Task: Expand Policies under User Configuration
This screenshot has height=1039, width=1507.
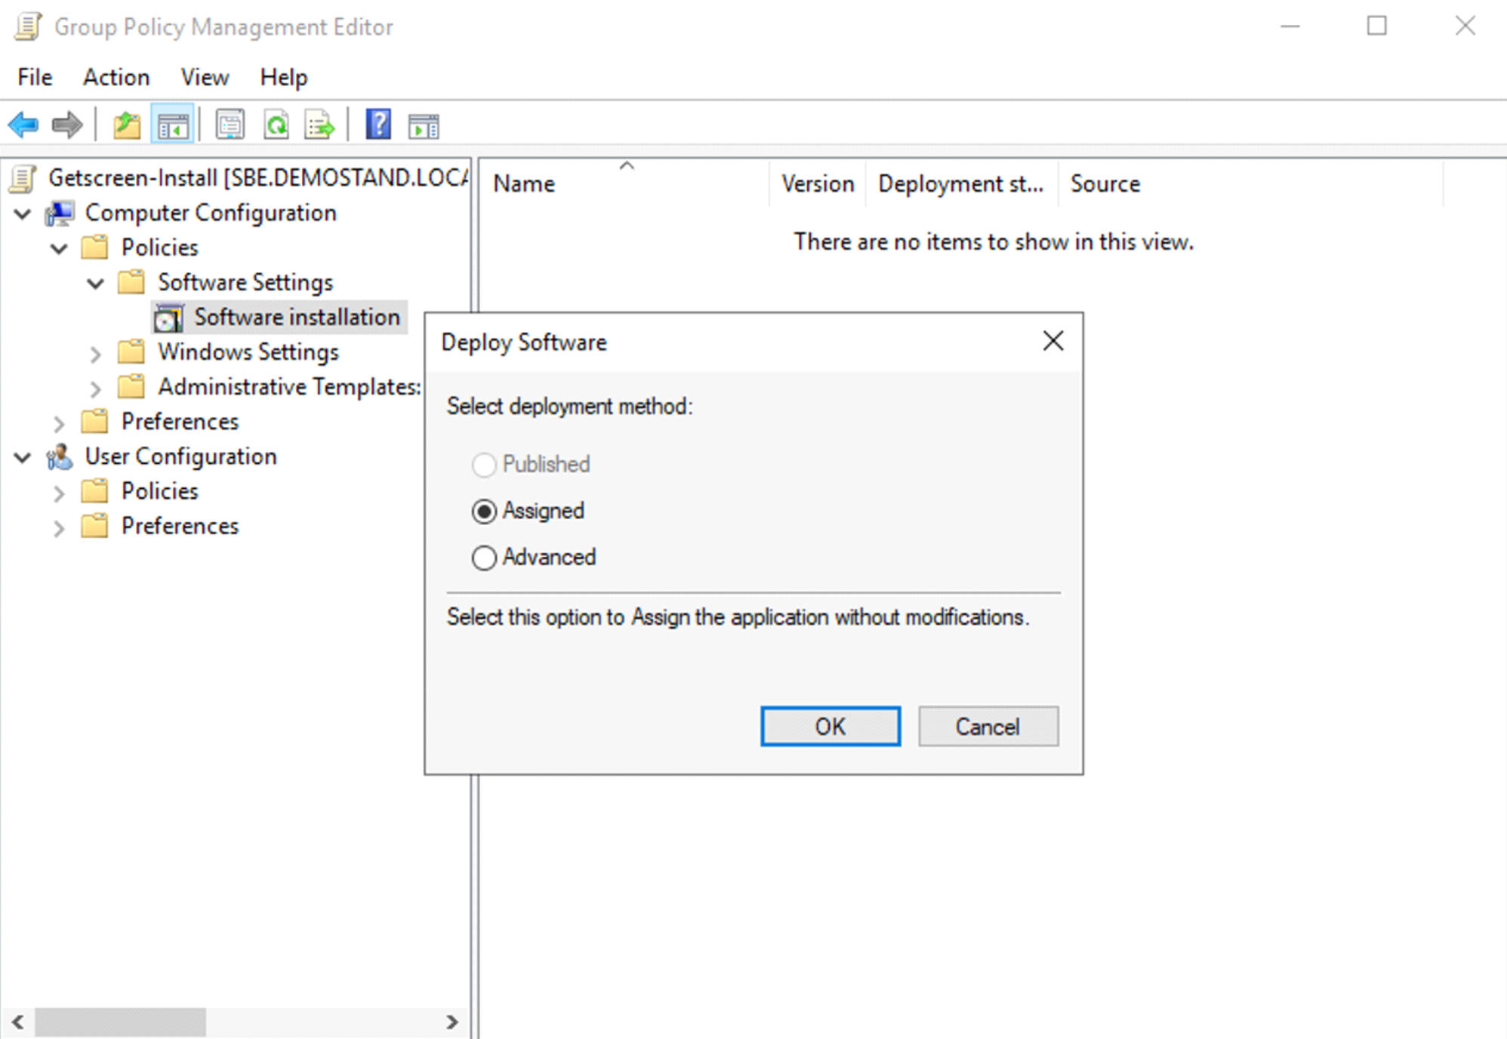Action: tap(59, 493)
